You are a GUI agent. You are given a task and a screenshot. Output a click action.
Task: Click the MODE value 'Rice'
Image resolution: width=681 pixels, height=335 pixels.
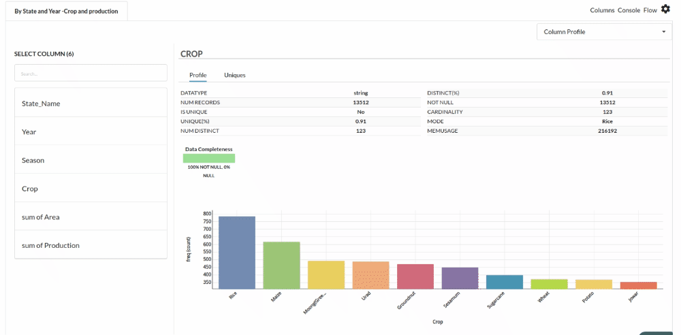point(607,121)
